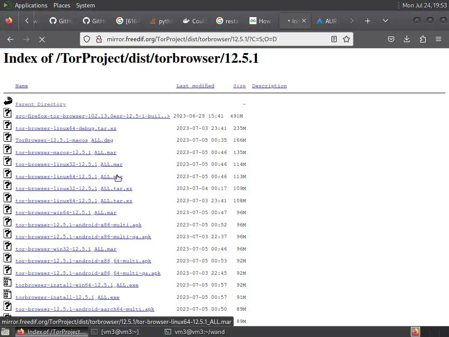Screen dimensions: 449x337
Task: Download tor-browser-linux32-12.5.1_ALL.mar
Action: coord(69,164)
